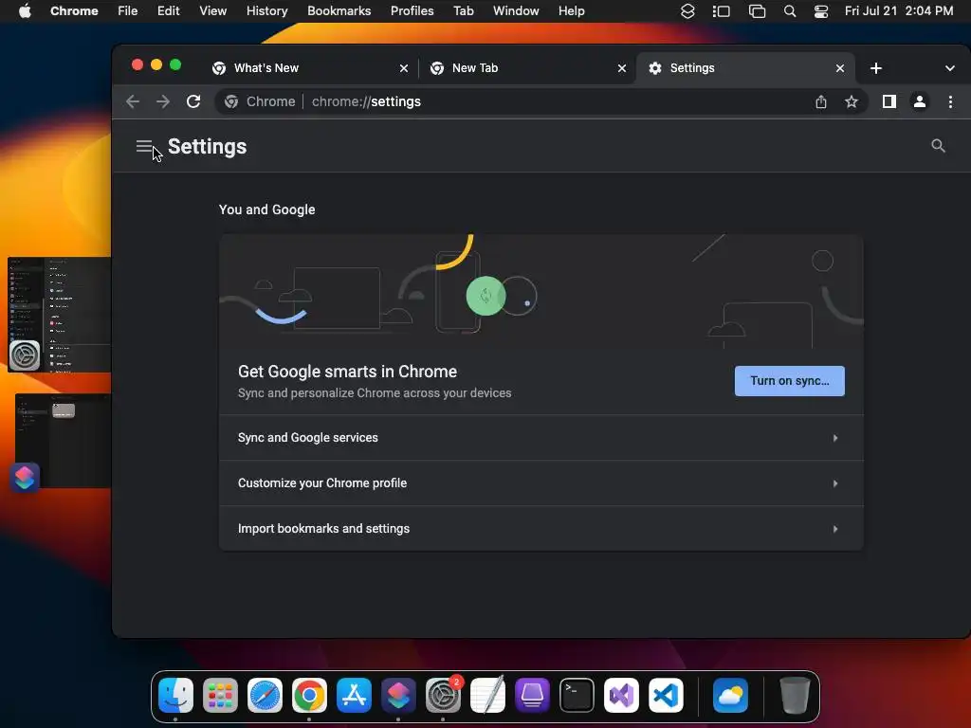Click the Chrome icon in the Dock

pos(310,695)
